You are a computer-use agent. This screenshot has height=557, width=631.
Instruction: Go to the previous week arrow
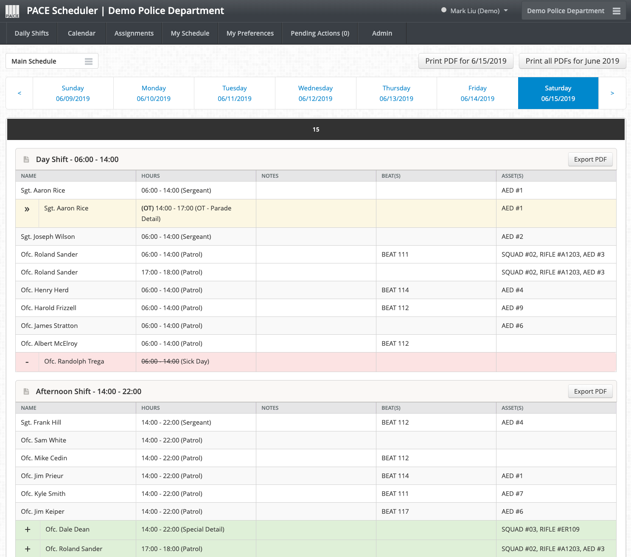[x=20, y=93]
